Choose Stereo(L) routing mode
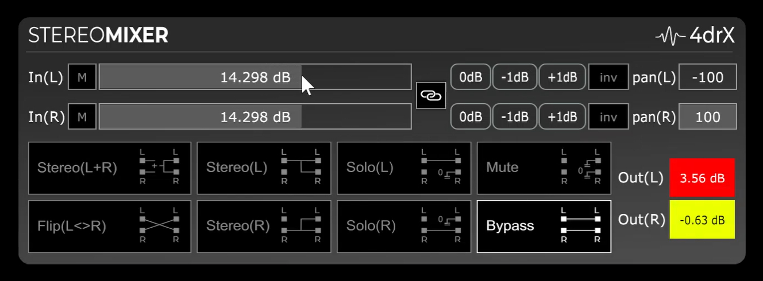763x281 pixels. click(x=264, y=168)
